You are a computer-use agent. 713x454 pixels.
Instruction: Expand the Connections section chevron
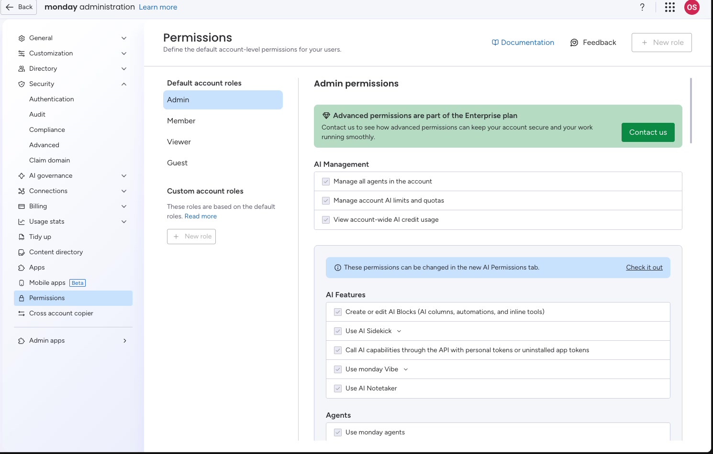(x=124, y=191)
